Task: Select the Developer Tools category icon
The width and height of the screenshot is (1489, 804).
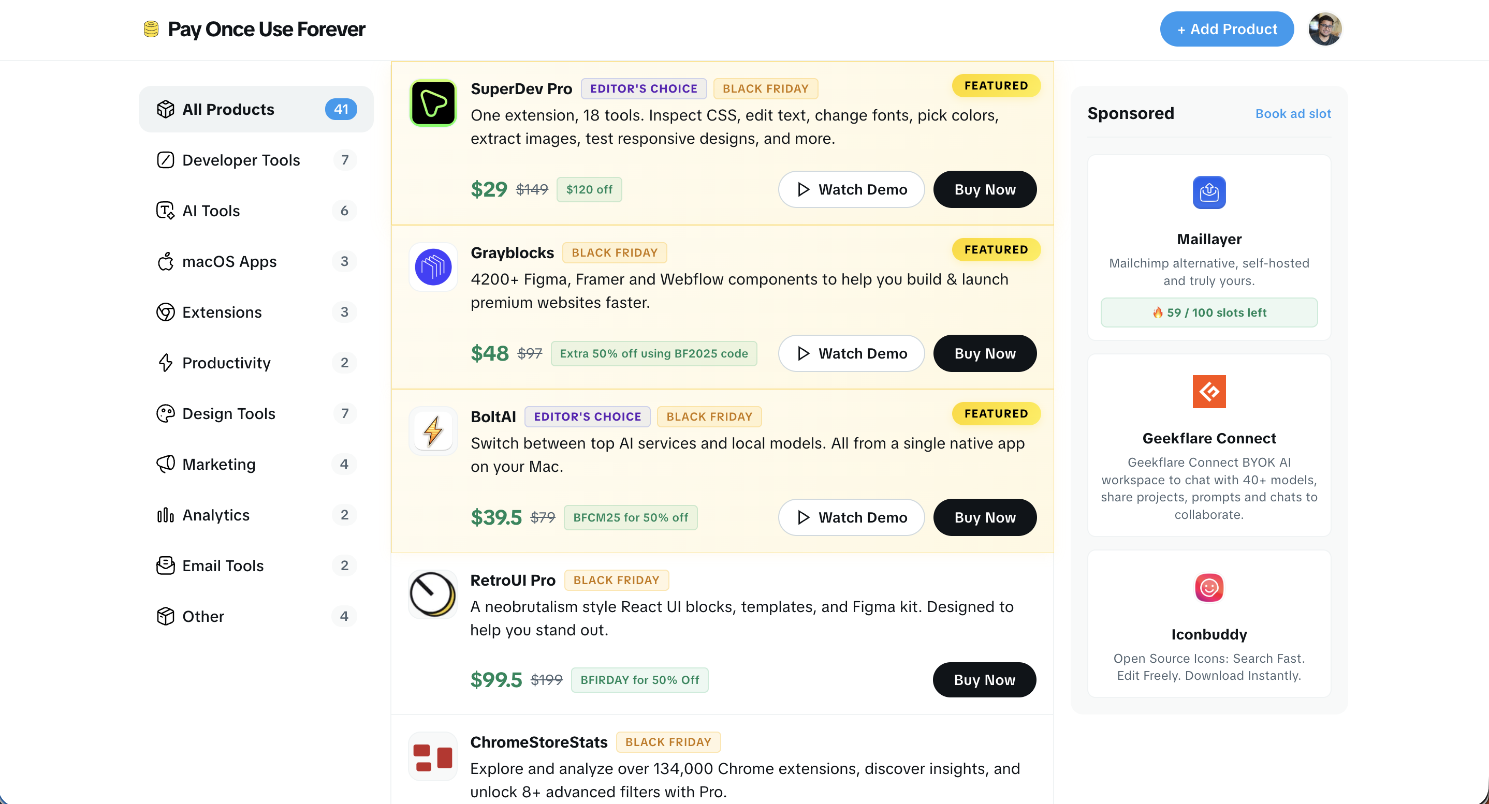Action: pos(165,159)
